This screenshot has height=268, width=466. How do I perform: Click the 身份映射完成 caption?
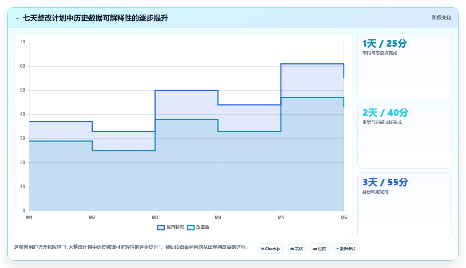pos(375,192)
